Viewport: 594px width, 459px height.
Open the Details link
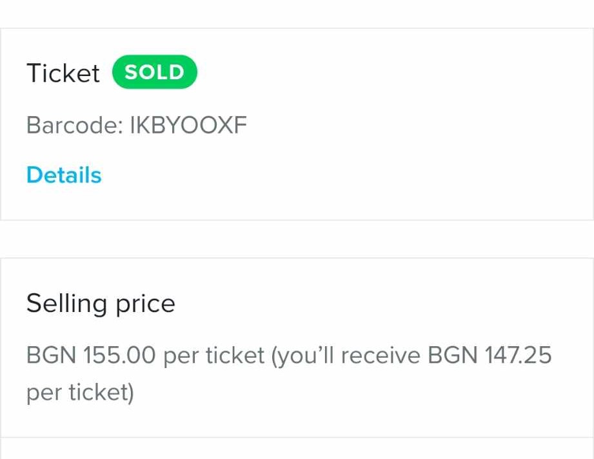[x=64, y=175]
